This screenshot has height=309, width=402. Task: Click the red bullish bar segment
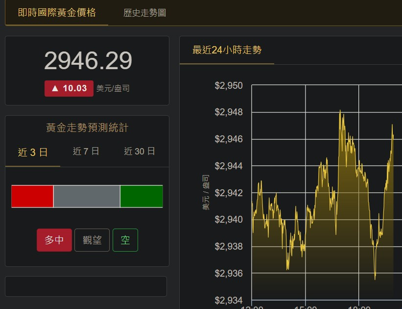coord(32,196)
